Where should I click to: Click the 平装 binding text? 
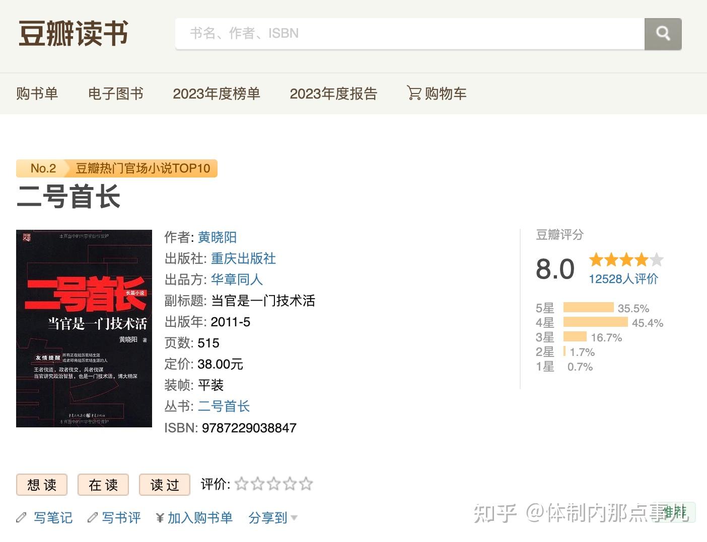click(x=210, y=385)
